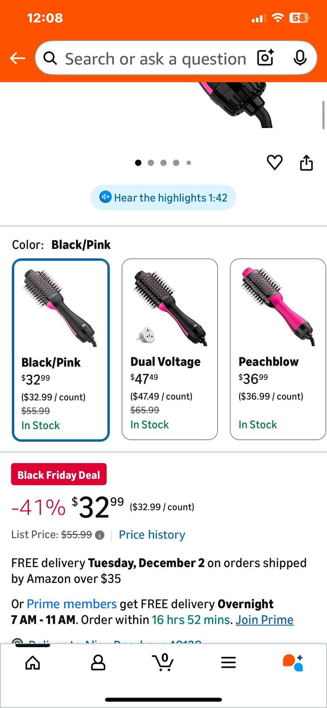Image resolution: width=327 pixels, height=708 pixels.
Task: Open the cart icon in bottom bar
Action: click(163, 663)
